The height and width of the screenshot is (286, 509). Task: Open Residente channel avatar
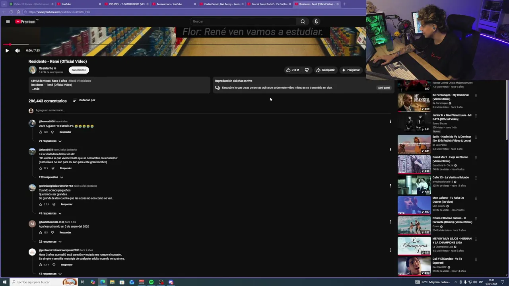[x=32, y=70]
